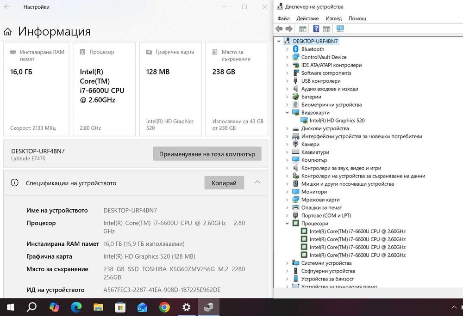Go back with the Settings back arrow
Image resolution: width=463 pixels, height=316 pixels.
click(x=7, y=7)
